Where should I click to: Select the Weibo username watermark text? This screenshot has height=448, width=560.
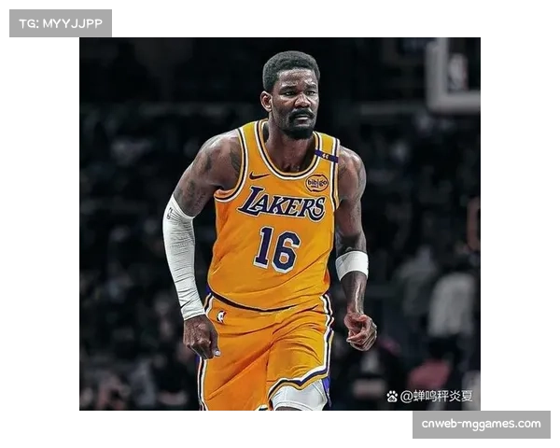click(437, 397)
